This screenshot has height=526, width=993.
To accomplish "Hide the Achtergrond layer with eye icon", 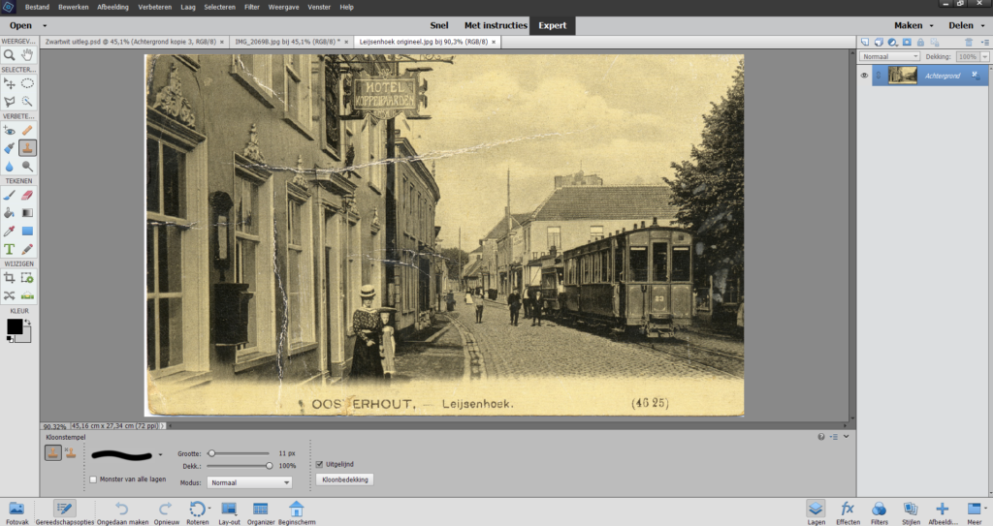I will coord(865,76).
